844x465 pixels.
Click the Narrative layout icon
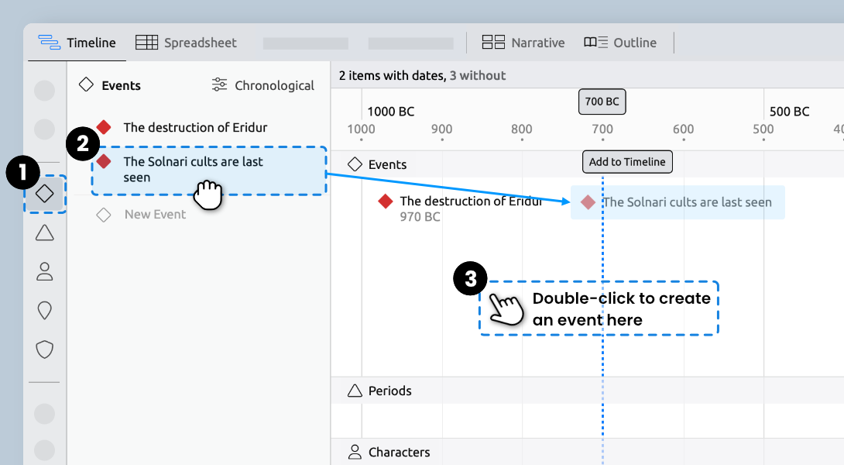click(x=493, y=43)
